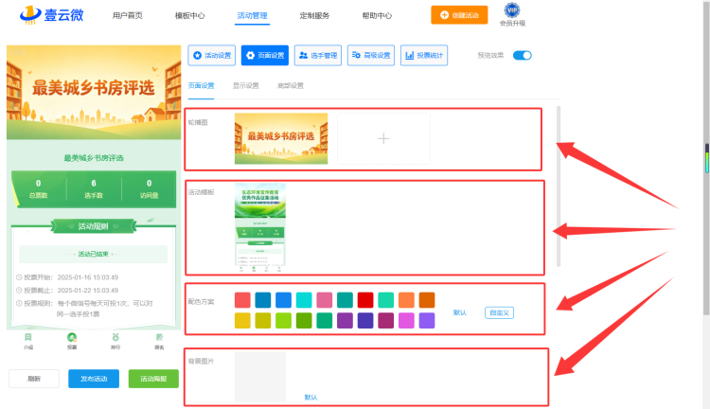Screen dimensions: 710x409
Task: Tap the 排行 medal icon in preview
Action: coord(115,341)
